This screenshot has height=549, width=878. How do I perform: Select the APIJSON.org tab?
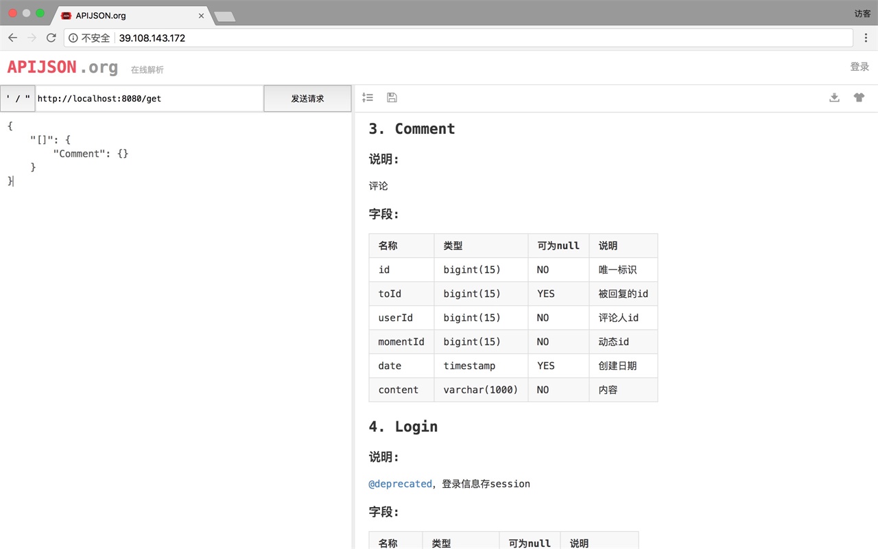pos(132,15)
